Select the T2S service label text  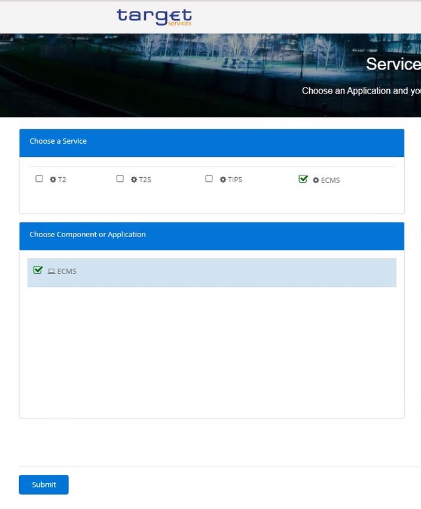145,180
